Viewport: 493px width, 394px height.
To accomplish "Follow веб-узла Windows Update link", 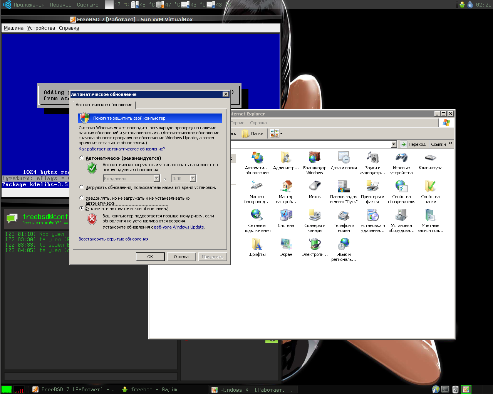I will [x=179, y=227].
